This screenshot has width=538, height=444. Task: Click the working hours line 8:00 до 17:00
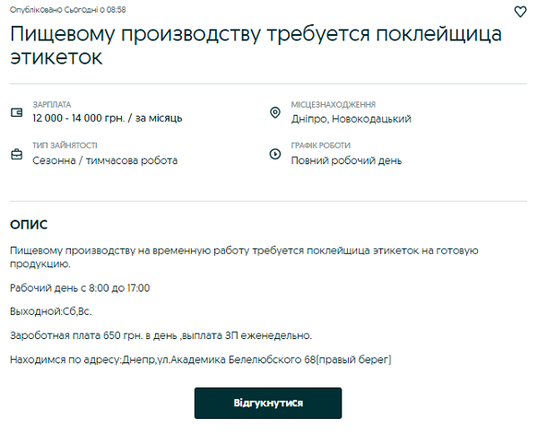pos(80,288)
